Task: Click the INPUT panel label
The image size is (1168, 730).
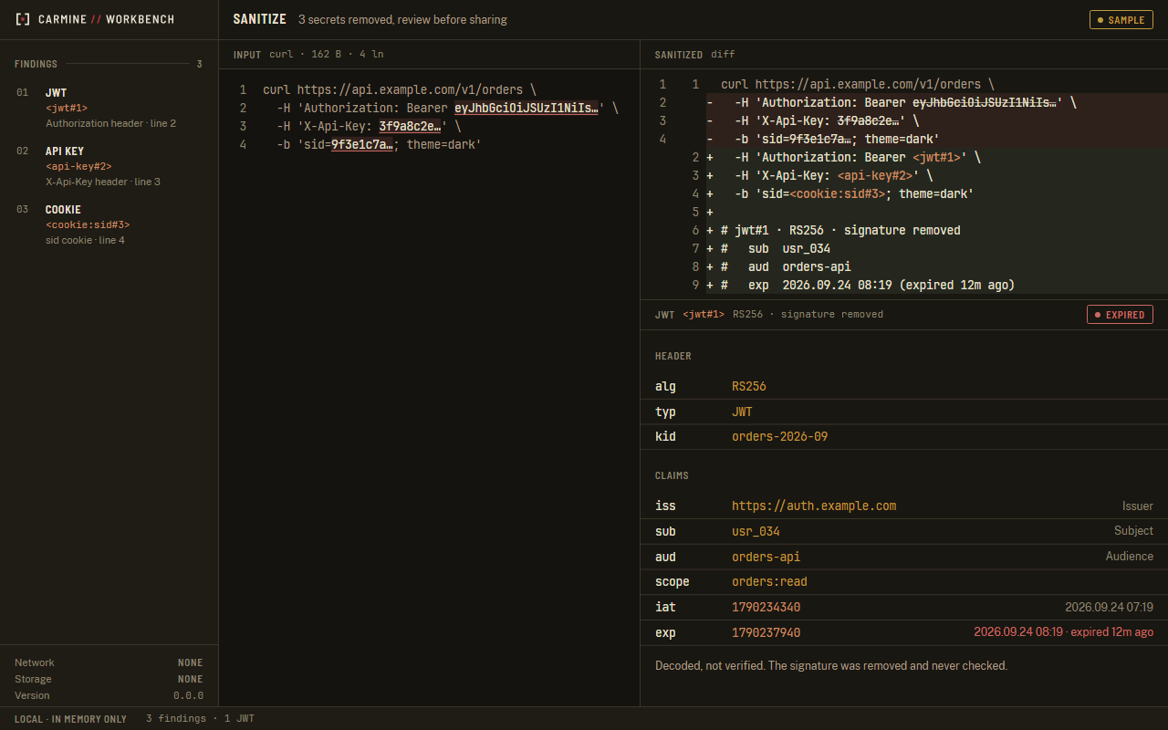Action: coord(247,55)
